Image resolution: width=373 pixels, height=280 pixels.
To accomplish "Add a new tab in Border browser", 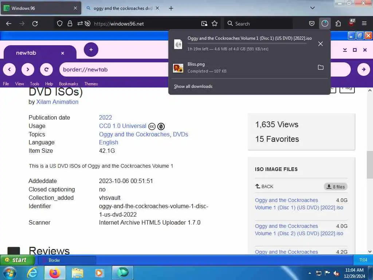I will 91,50.
